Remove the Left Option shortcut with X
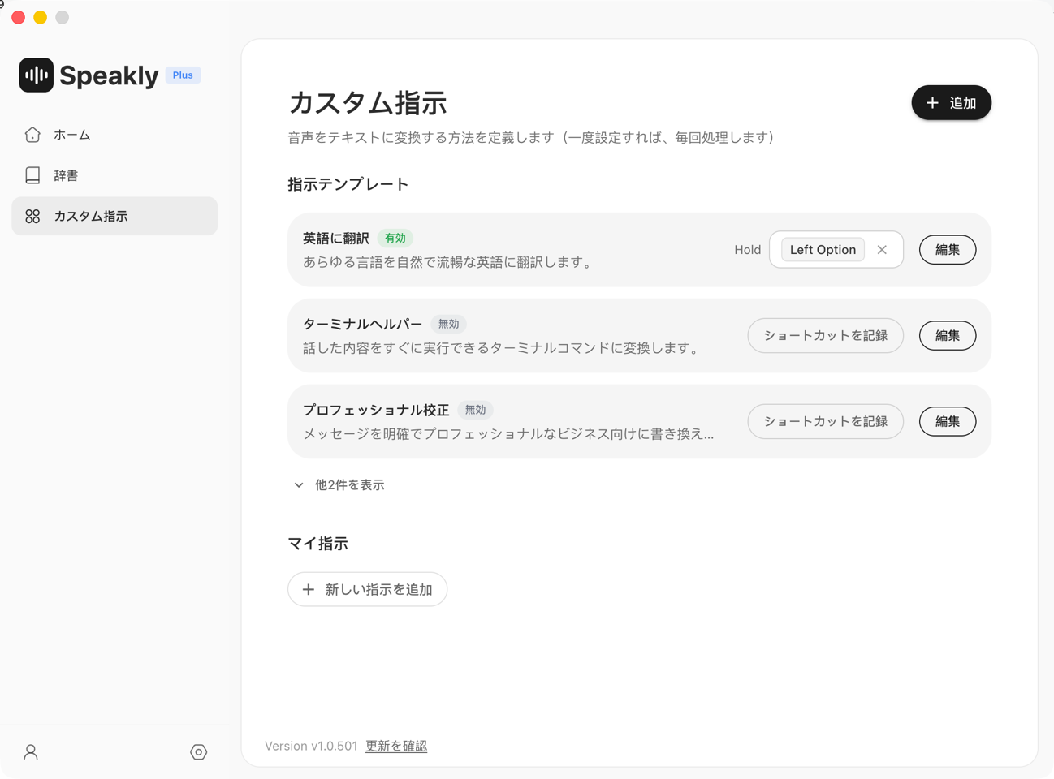 [x=882, y=250]
